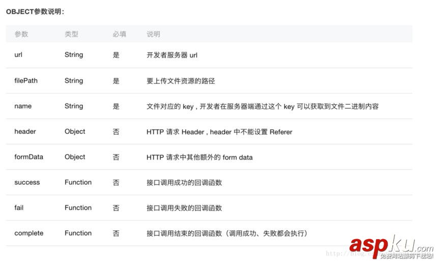Click the description starting "文件对应的 key"
This screenshot has width=436, height=262.
pos(263,106)
